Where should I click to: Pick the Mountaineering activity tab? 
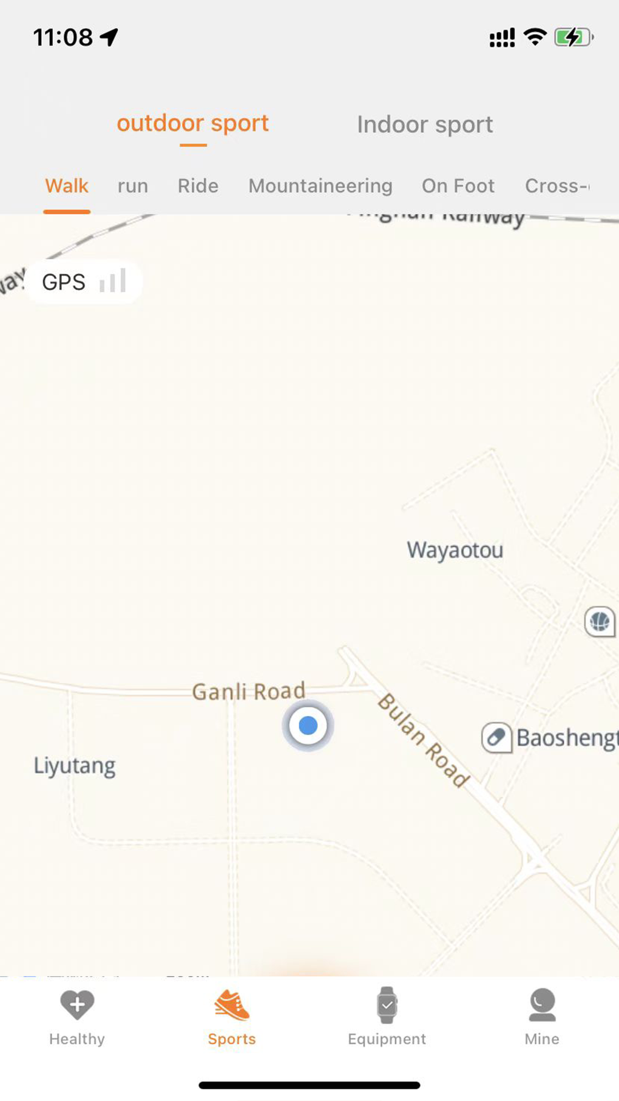(320, 186)
